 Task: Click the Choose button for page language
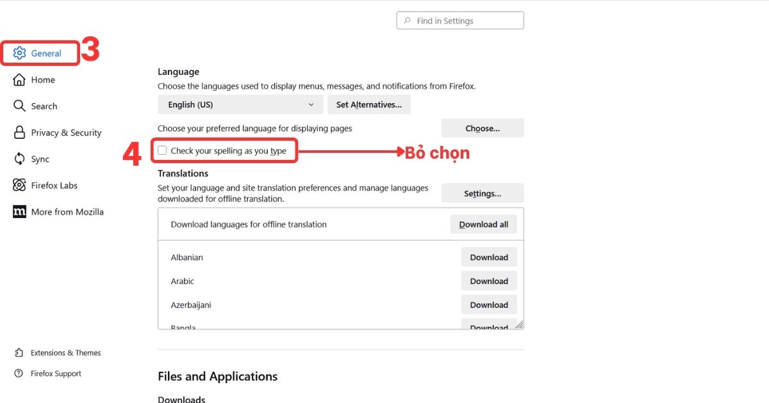pyautogui.click(x=482, y=128)
